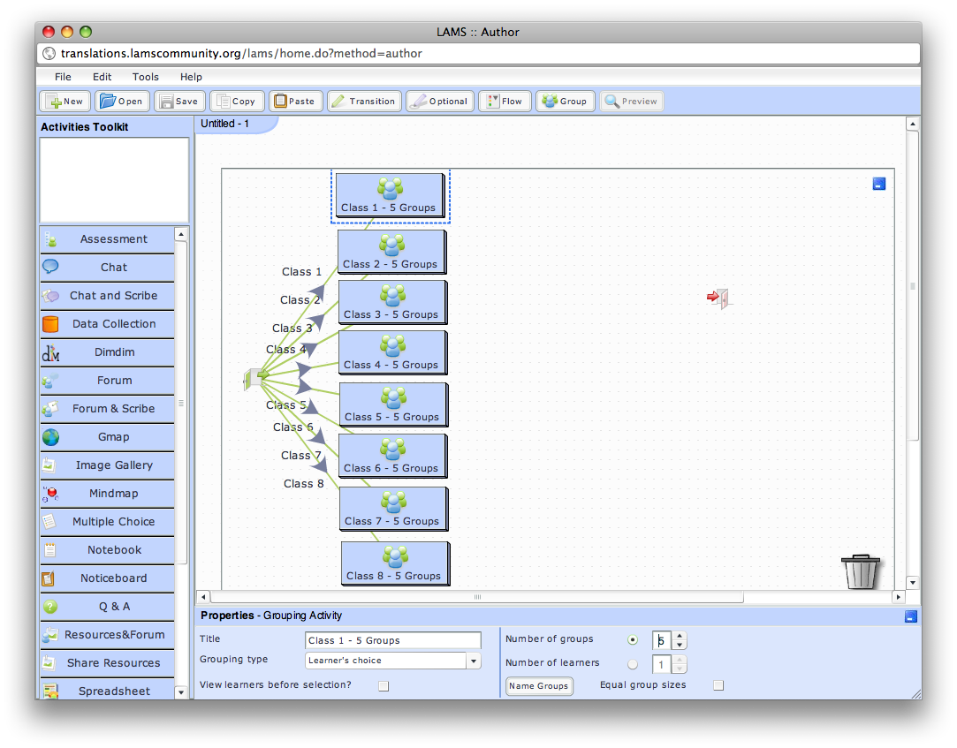Image resolution: width=957 pixels, height=748 pixels.
Task: Increase the number of groups stepper
Action: click(680, 635)
